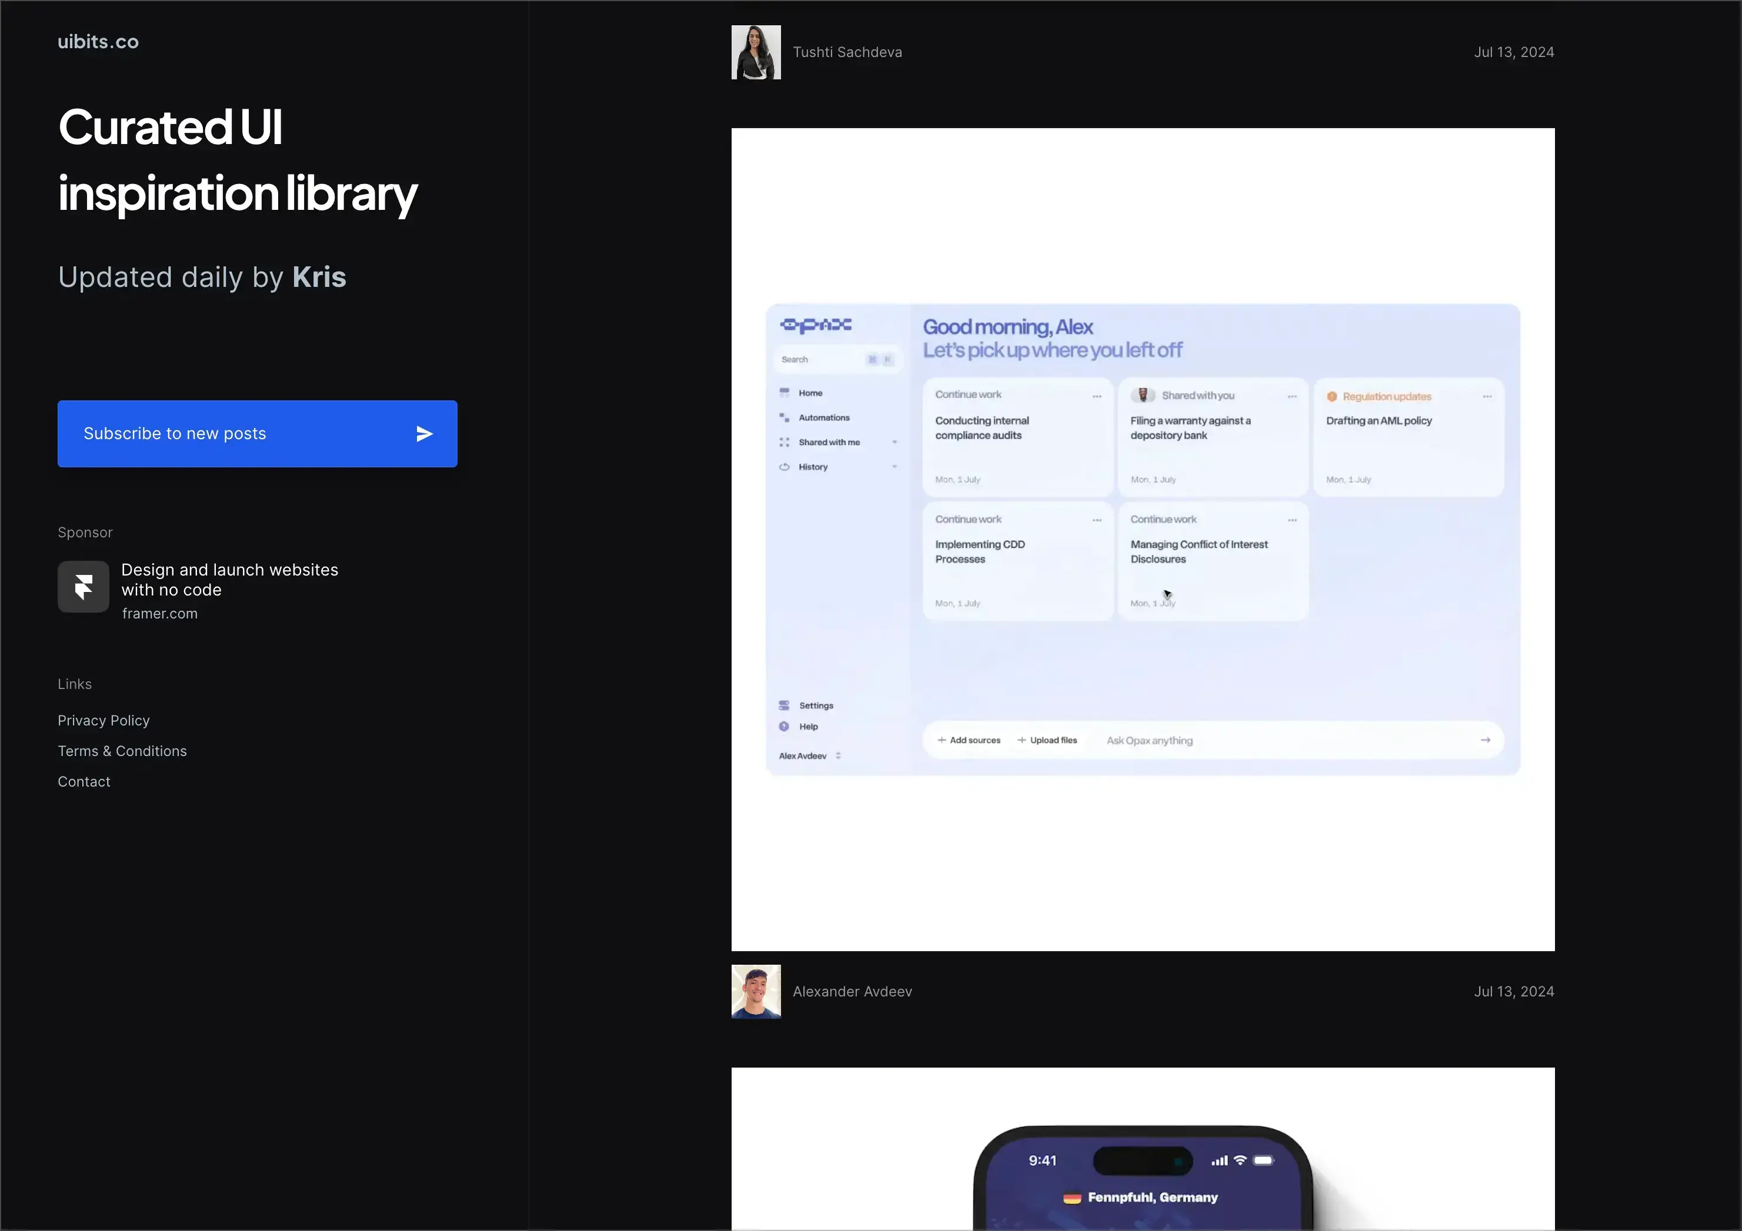
Task: Open Help icon in Opax sidebar
Action: point(785,727)
